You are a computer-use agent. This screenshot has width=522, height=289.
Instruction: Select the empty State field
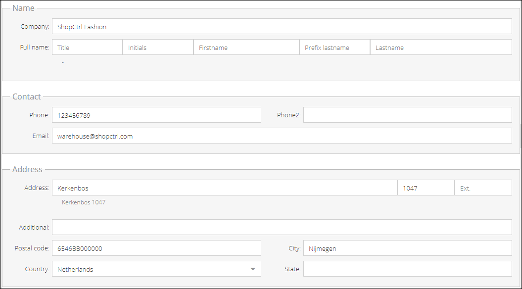[408, 269]
